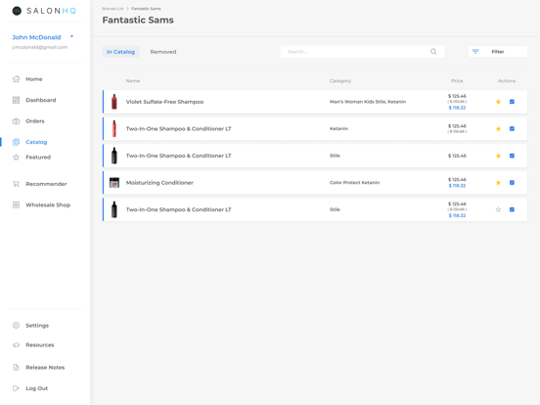Click the Man's Woman Kids Stile, Ketanin category
This screenshot has height=405, width=540.
368,102
